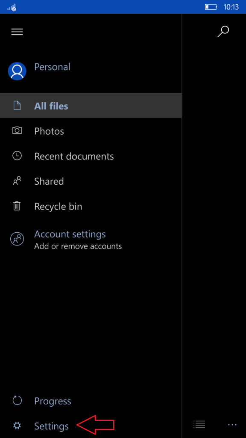This screenshot has height=438, width=246.
Task: Click the circular arrow Progress icon
Action: pos(17,400)
